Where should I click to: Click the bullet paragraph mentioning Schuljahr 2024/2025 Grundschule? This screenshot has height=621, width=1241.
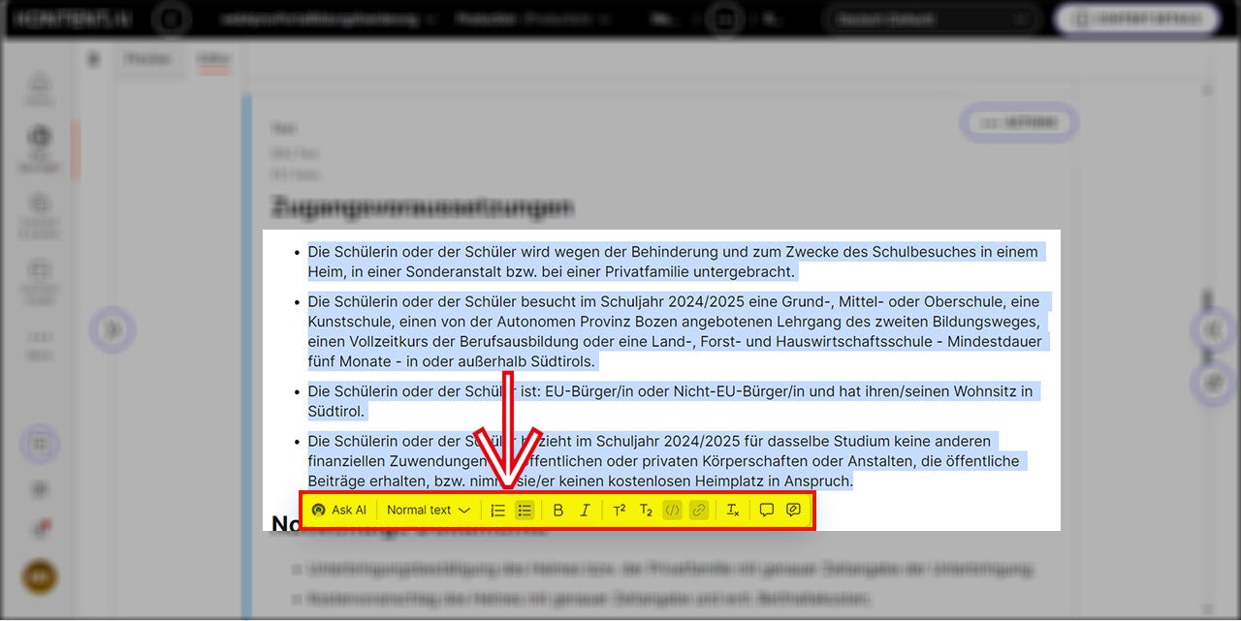pyautogui.click(x=669, y=331)
